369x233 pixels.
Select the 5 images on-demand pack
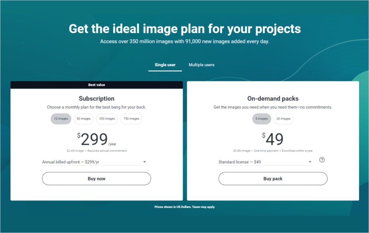tap(262, 119)
